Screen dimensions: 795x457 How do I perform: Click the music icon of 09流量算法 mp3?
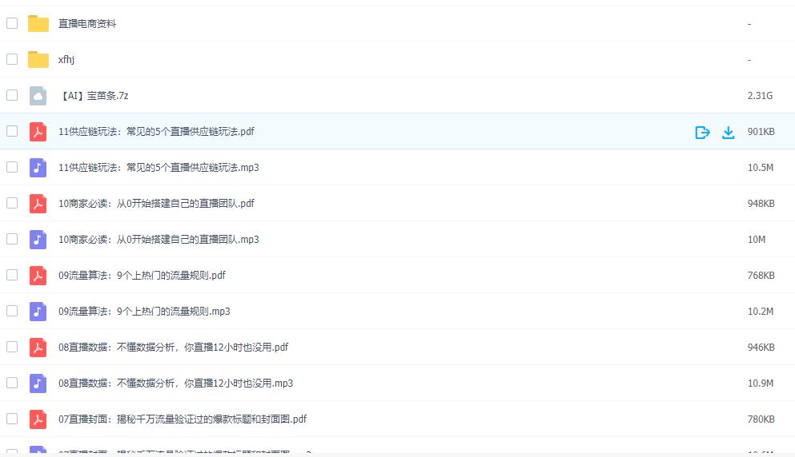click(38, 312)
